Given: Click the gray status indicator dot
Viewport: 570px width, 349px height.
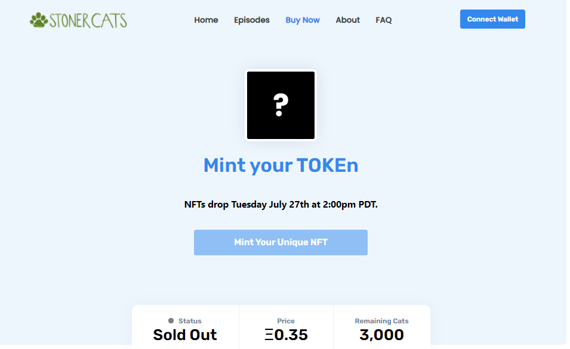Looking at the screenshot, I should pos(171,321).
